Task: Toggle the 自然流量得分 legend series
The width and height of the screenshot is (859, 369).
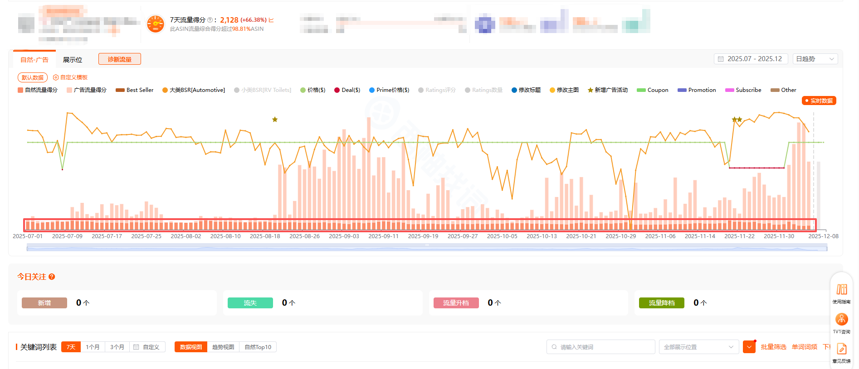Action: click(x=38, y=90)
